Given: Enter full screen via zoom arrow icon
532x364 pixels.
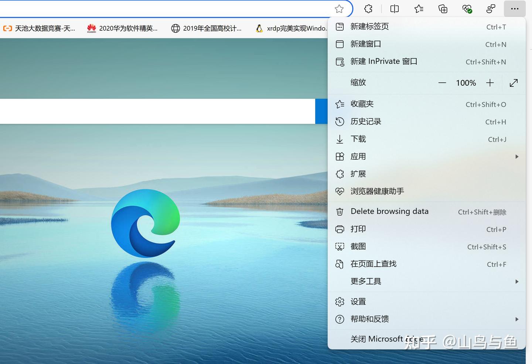Looking at the screenshot, I should [x=514, y=83].
